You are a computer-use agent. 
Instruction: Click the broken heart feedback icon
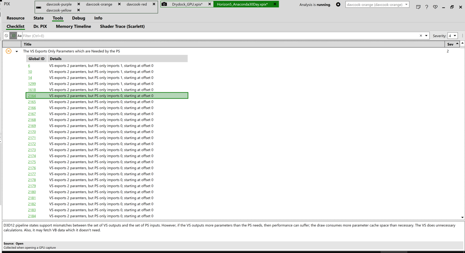(x=435, y=7)
